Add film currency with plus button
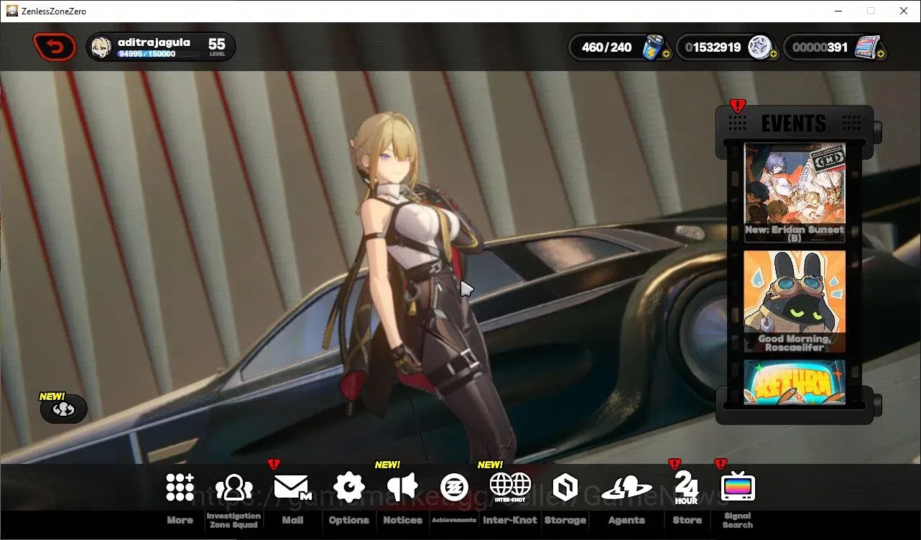The image size is (921, 540). 881,55
